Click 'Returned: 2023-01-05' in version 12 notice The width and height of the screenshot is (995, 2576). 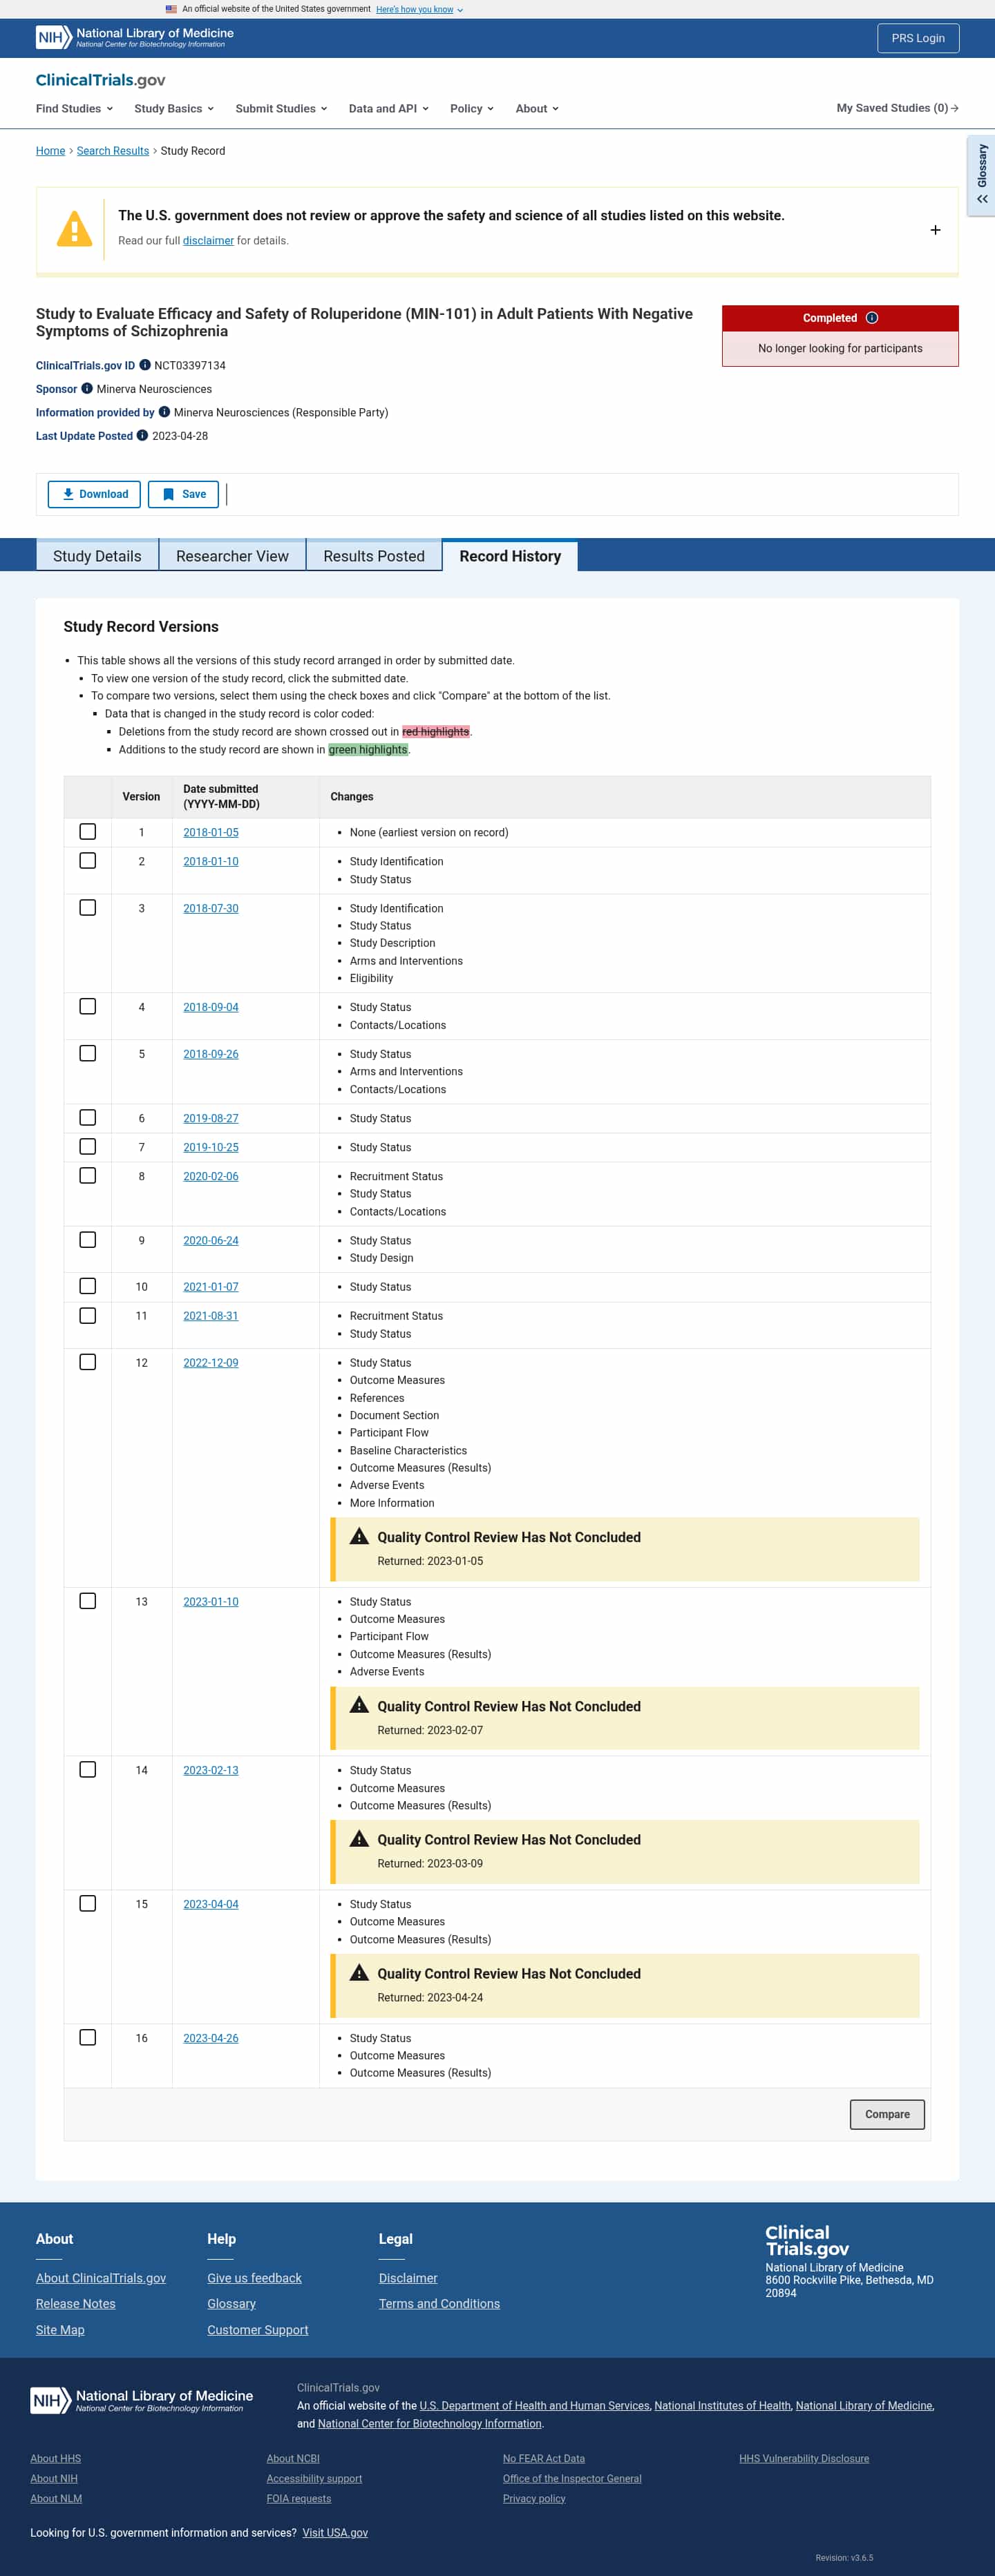(x=430, y=1561)
